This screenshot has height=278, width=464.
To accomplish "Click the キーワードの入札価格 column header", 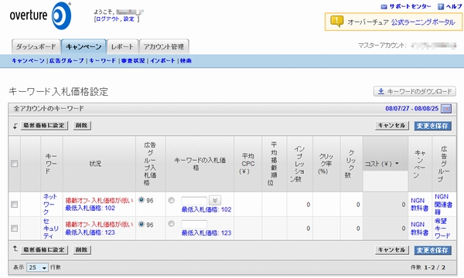I will pyautogui.click(x=200, y=164).
